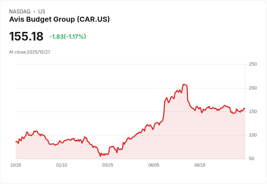Image resolution: width=267 pixels, height=184 pixels.
Task: Click the 200 y-axis label
Action: 252,88
